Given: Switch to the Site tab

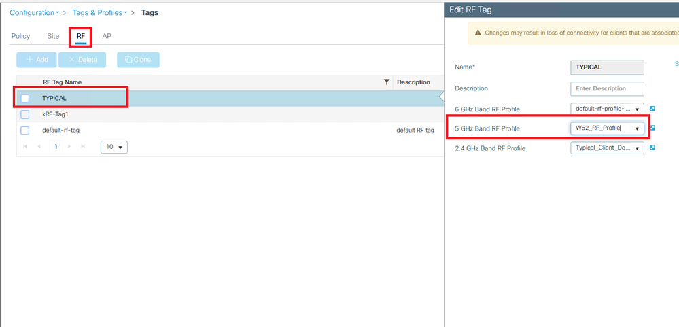Looking at the screenshot, I should pos(53,36).
